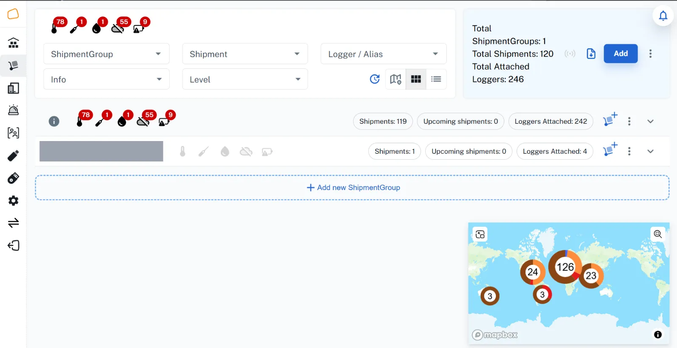Click the humidity drop alarm icon in top filter bar
The image size is (677, 348).
click(x=99, y=25)
